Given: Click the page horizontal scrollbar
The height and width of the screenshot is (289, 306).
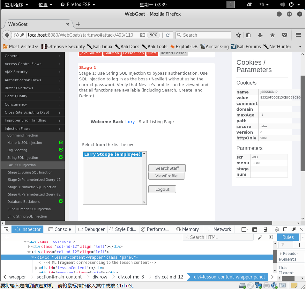Looking at the screenshot, I should pos(138,223).
